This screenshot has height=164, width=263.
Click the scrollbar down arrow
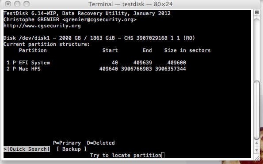(257, 150)
